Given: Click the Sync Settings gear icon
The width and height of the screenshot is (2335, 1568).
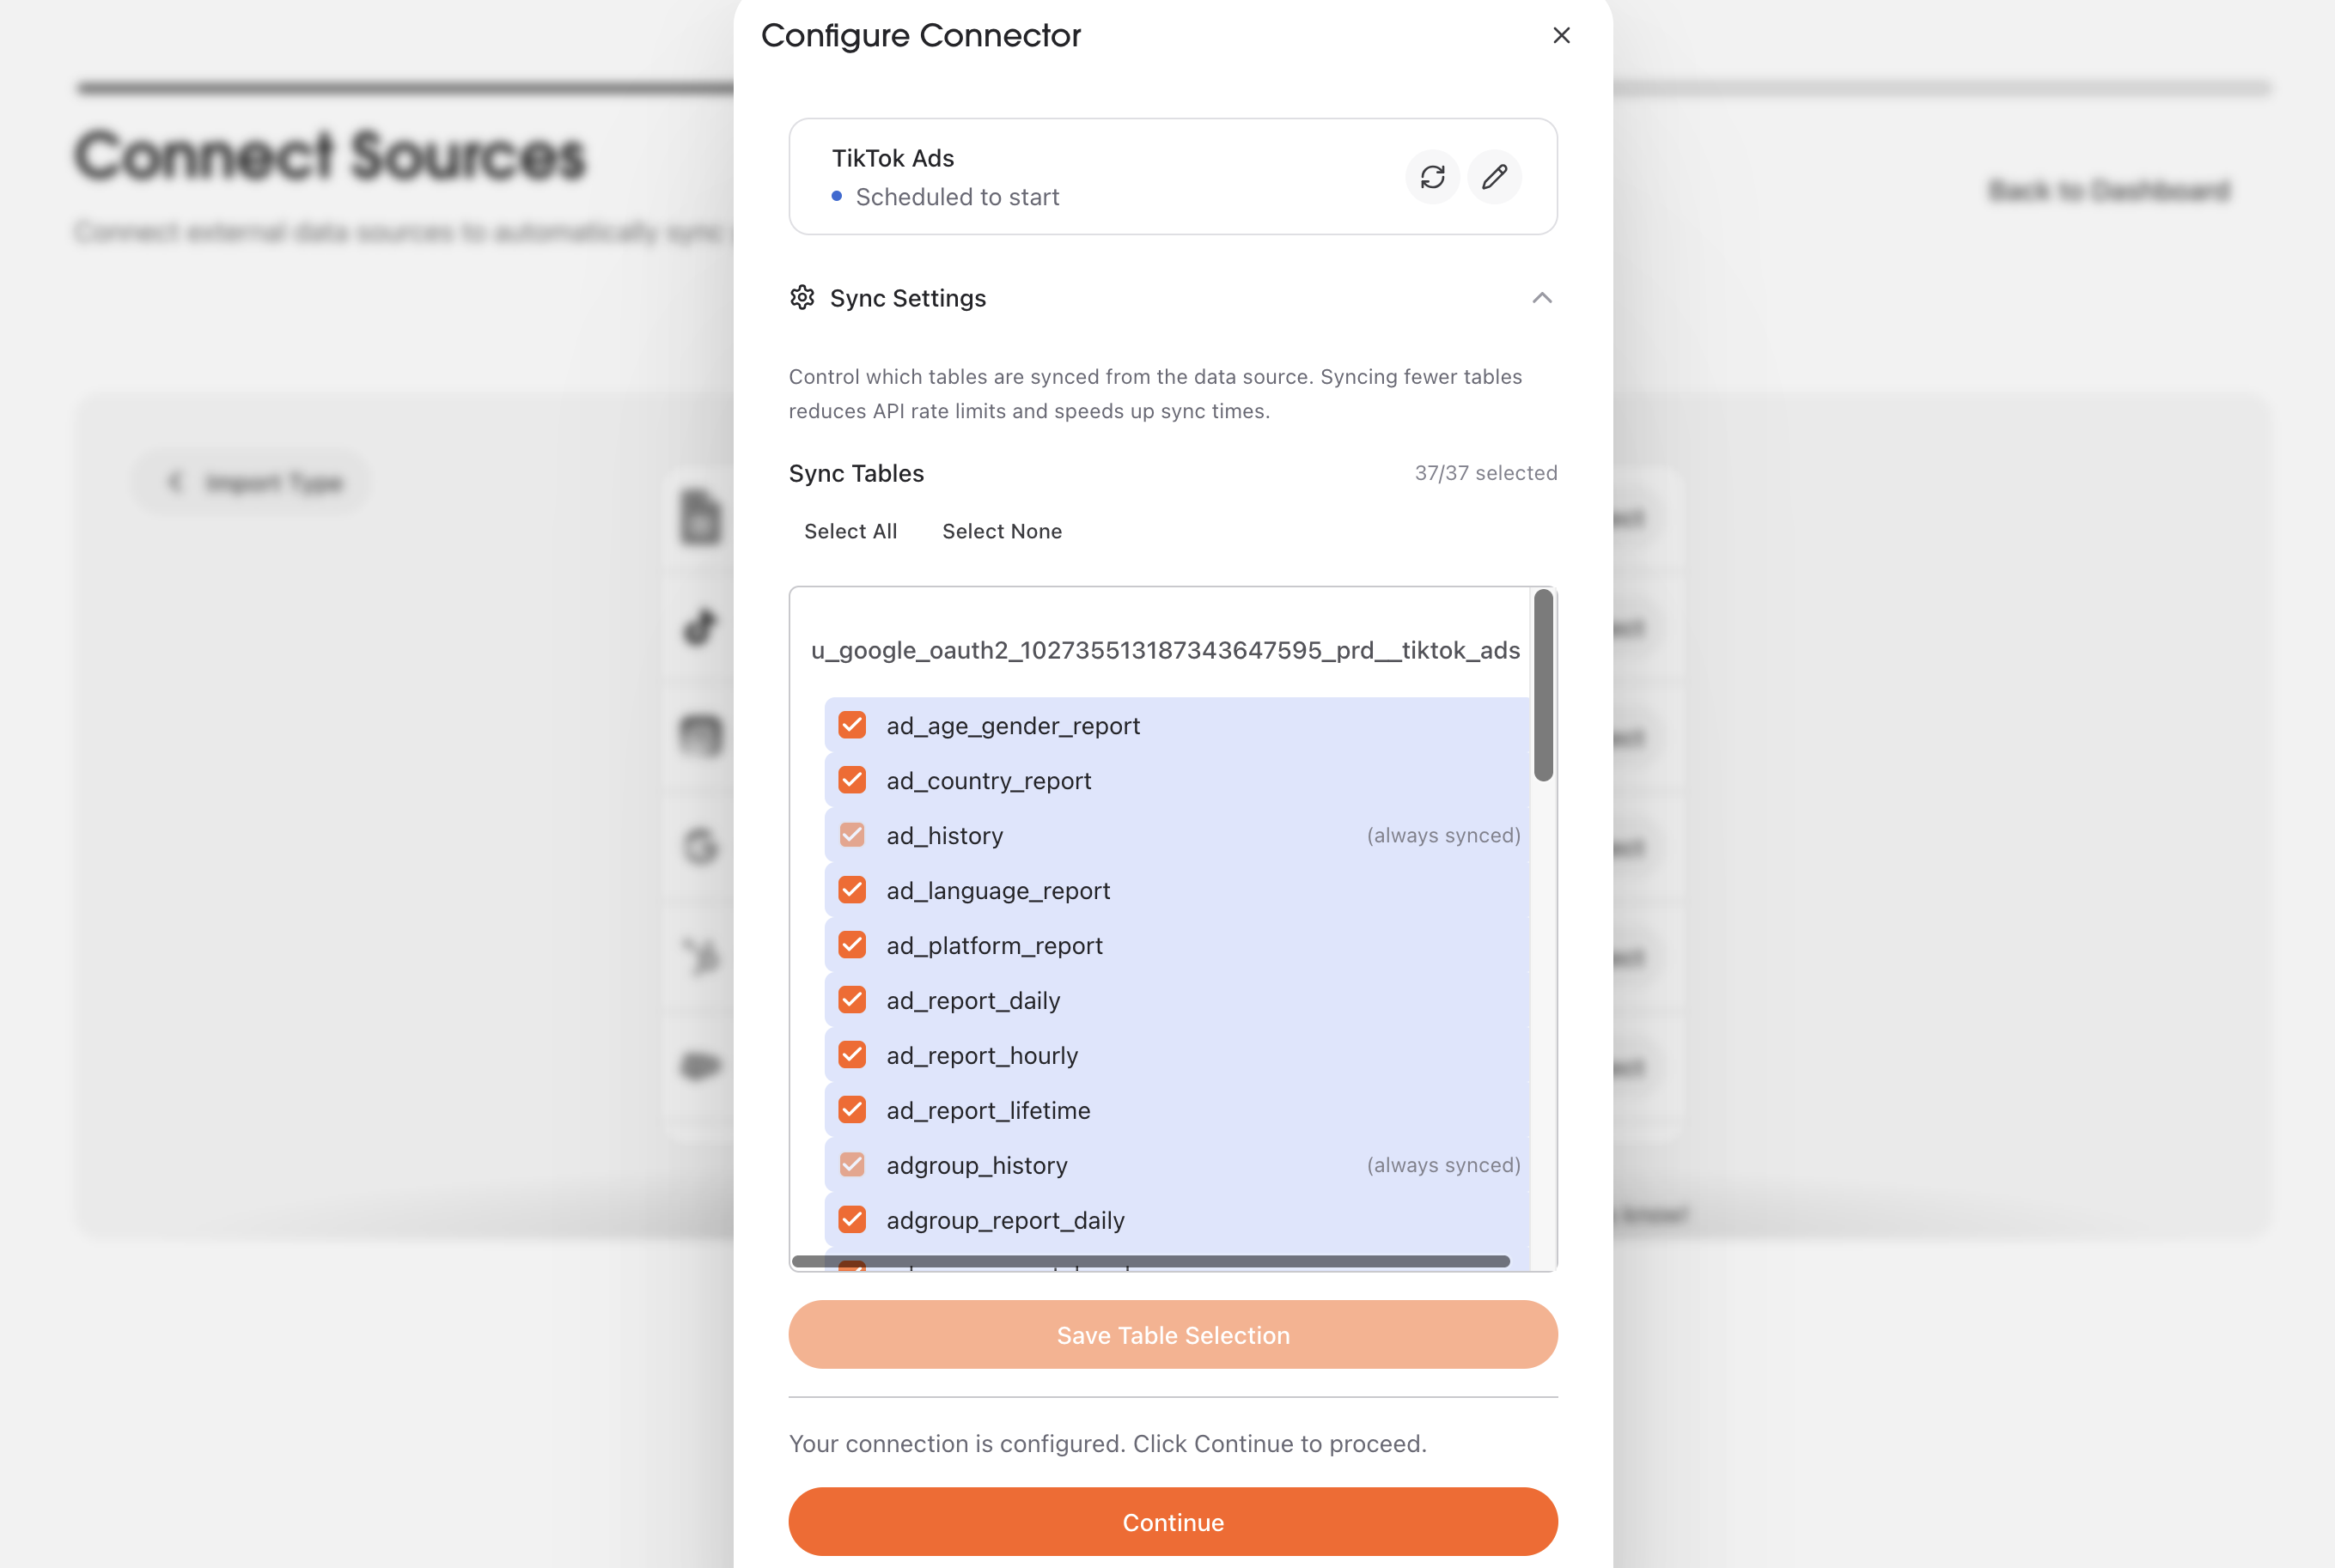Looking at the screenshot, I should pyautogui.click(x=802, y=297).
